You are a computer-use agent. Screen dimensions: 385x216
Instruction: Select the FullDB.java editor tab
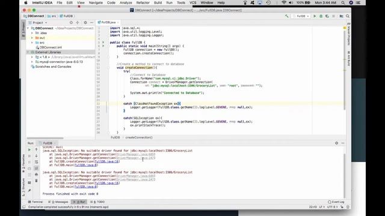point(108,22)
